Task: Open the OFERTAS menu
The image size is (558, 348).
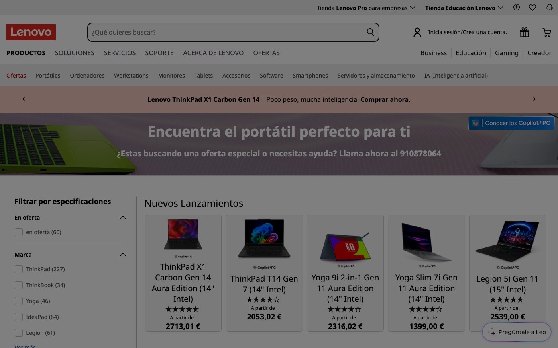Action: 267,53
